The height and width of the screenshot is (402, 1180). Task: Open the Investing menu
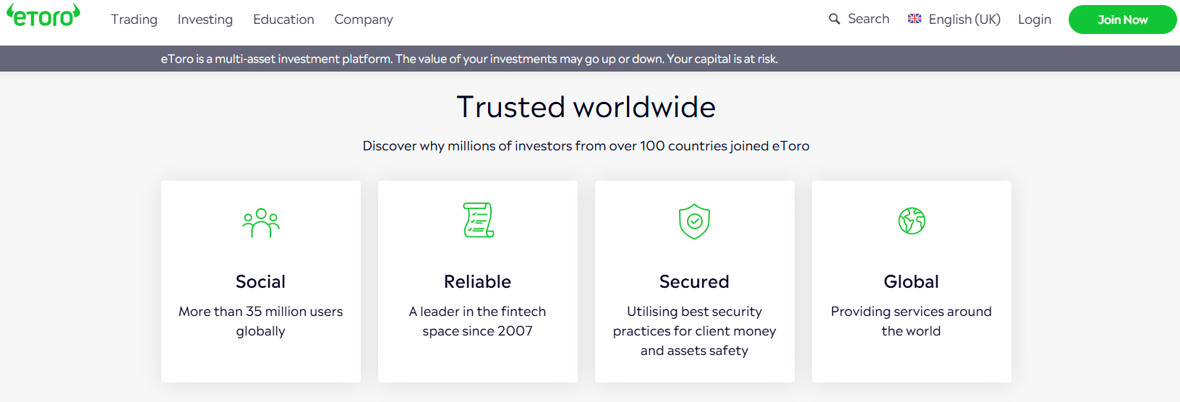pyautogui.click(x=205, y=20)
